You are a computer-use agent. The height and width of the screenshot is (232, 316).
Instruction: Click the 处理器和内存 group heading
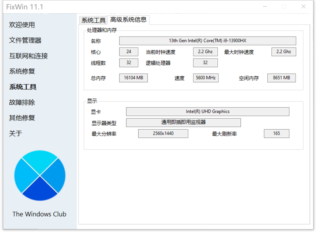pos(102,30)
